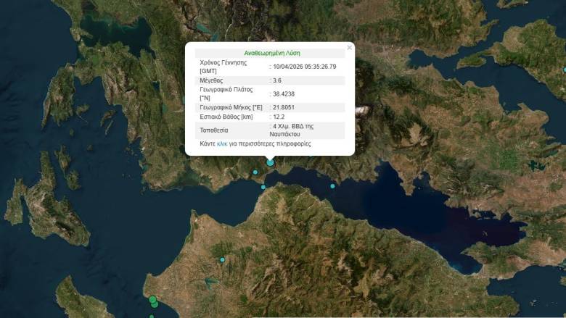Click the location text '4 Χλμ. ΒΒΔ της Ναυπάκτου'

click(x=292, y=130)
